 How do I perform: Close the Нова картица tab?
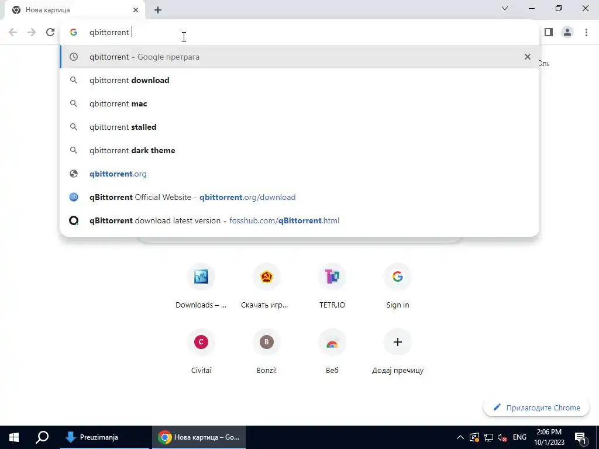pos(136,10)
